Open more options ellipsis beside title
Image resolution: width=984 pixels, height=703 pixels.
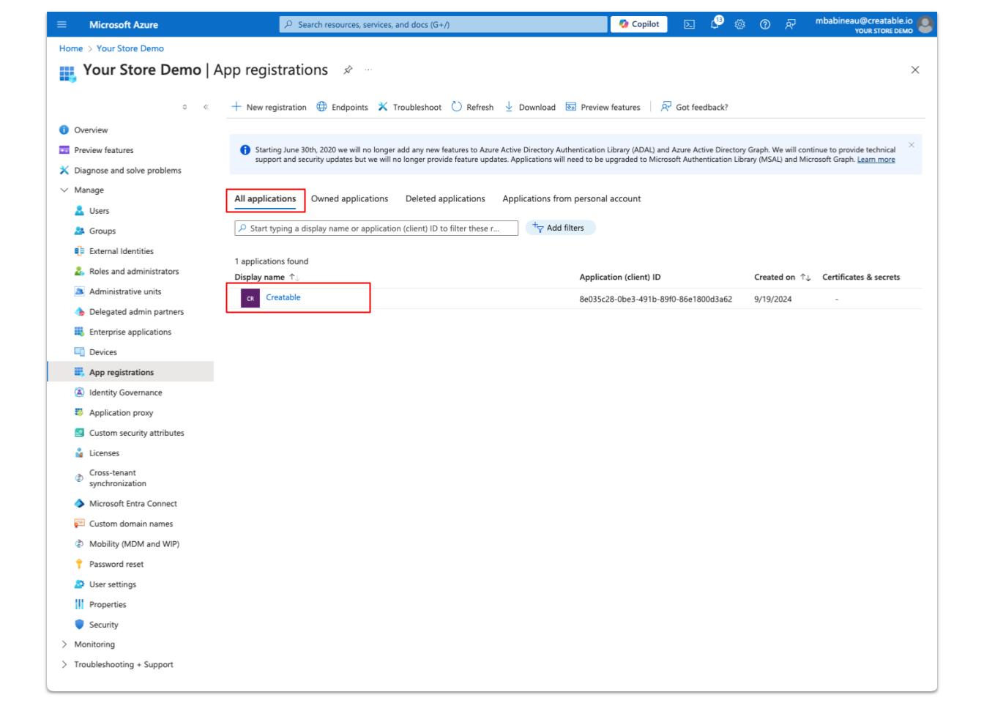click(x=368, y=70)
